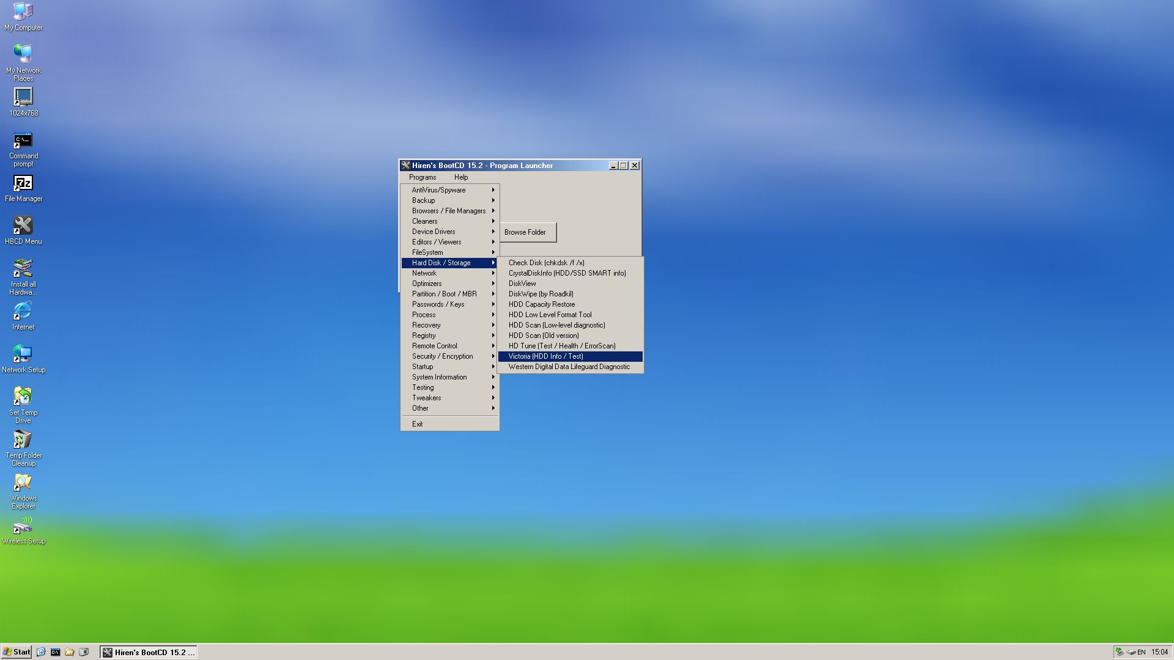The width and height of the screenshot is (1174, 660).
Task: Open the Start menu
Action: [17, 652]
